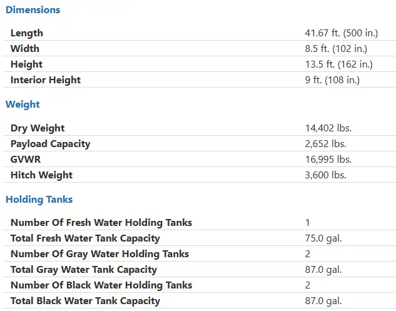The height and width of the screenshot is (311, 396).
Task: Click the 14,402 lbs. dry weight value
Action: [328, 128]
